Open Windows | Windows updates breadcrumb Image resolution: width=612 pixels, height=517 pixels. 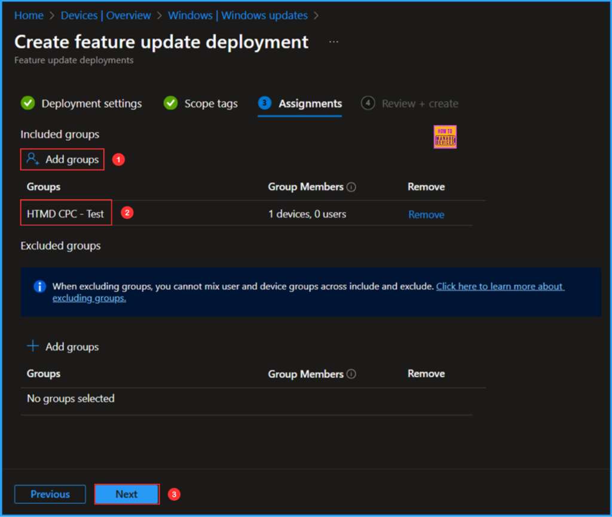click(x=238, y=16)
